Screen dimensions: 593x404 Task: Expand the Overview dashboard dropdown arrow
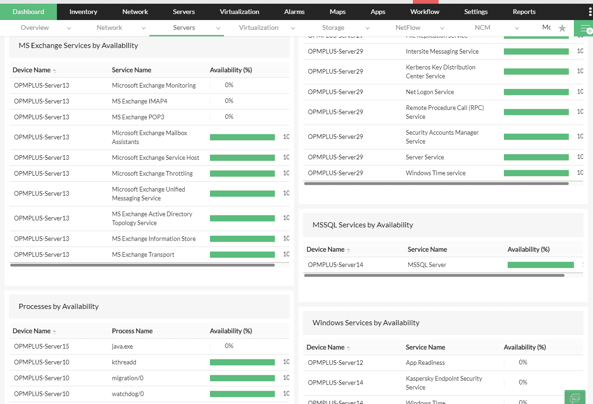pos(69,28)
